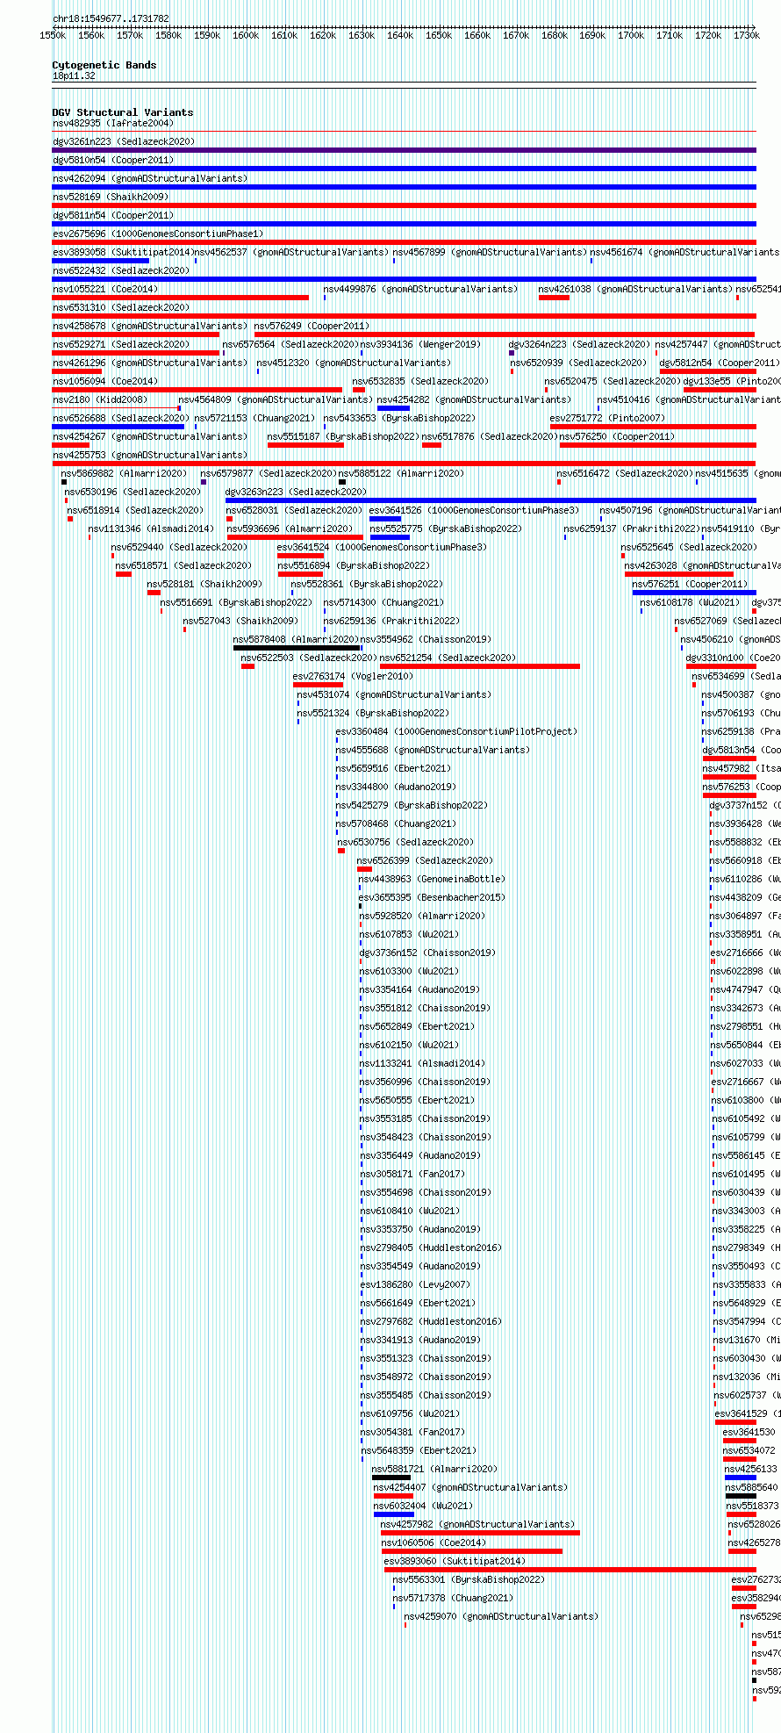Select nsv6521254 (Sedlazeck2020) label
This screenshot has width=781, height=1733.
[448, 658]
